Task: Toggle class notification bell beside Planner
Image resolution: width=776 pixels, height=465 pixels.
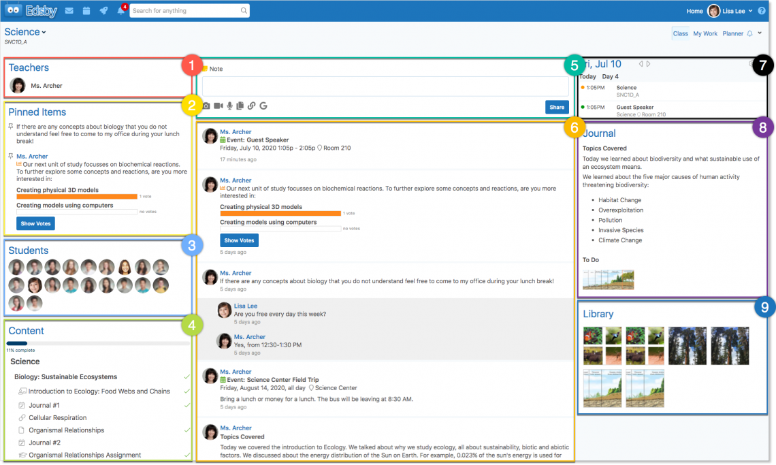Action: pyautogui.click(x=750, y=33)
